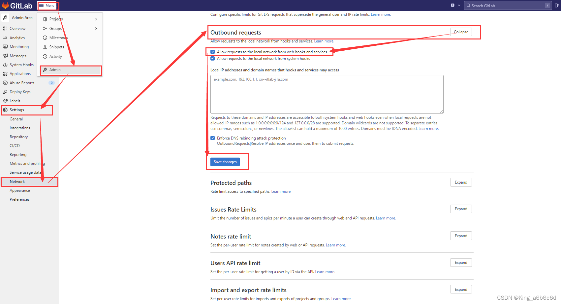
Task: Expand Import and export rate limits
Action: tap(461, 290)
